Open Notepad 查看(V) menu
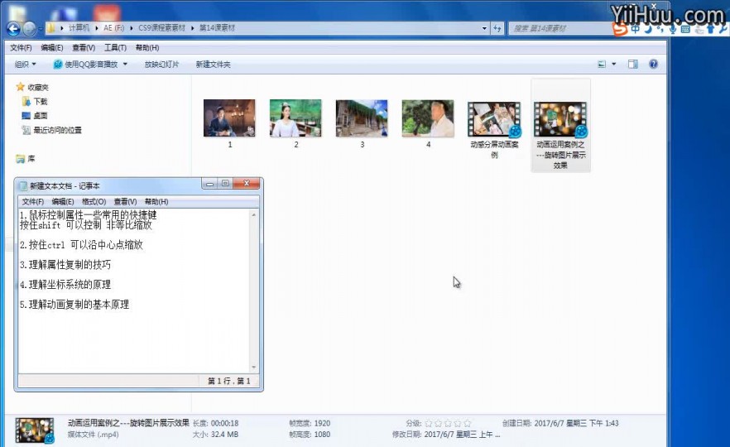Screen dimensions: 730x447 125,202
